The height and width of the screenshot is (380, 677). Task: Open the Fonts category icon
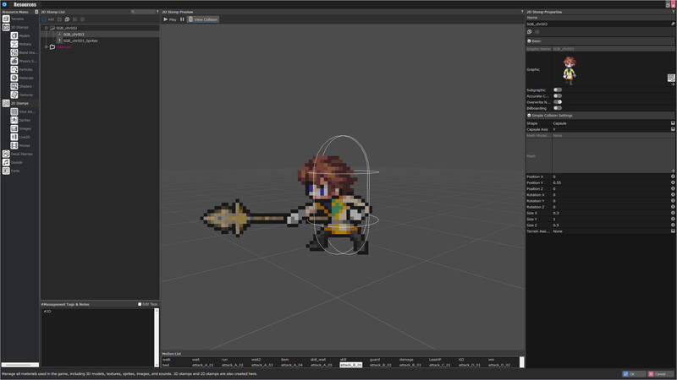(6, 171)
